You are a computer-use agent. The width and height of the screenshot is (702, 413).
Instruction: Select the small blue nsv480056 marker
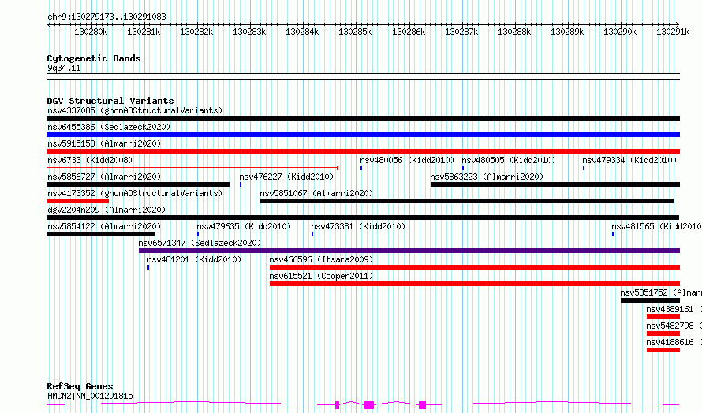(x=361, y=168)
